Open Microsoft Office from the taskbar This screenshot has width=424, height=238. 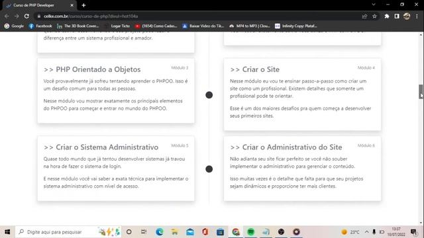tap(205, 232)
